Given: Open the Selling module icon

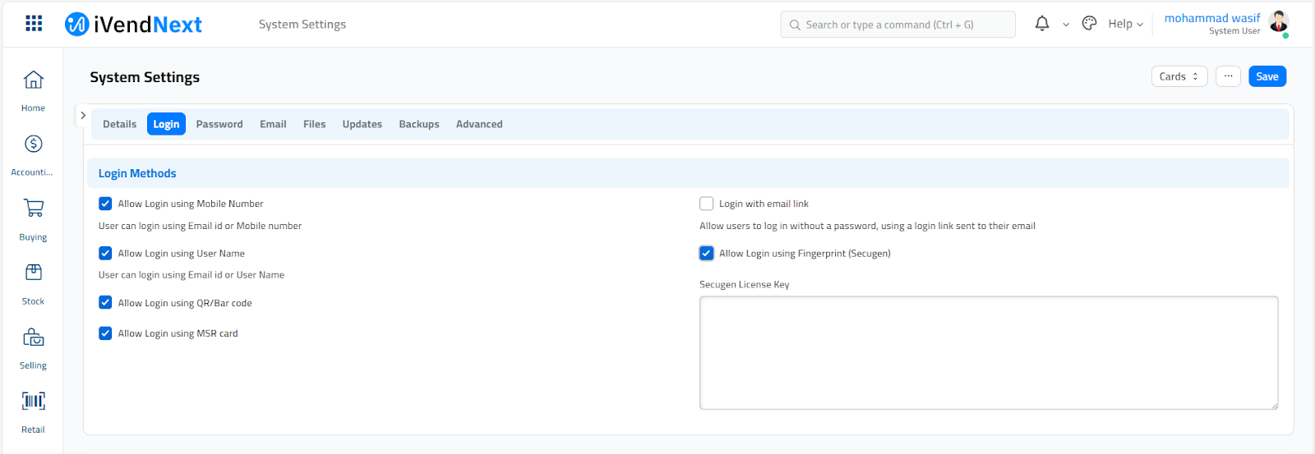Looking at the screenshot, I should pos(33,337).
